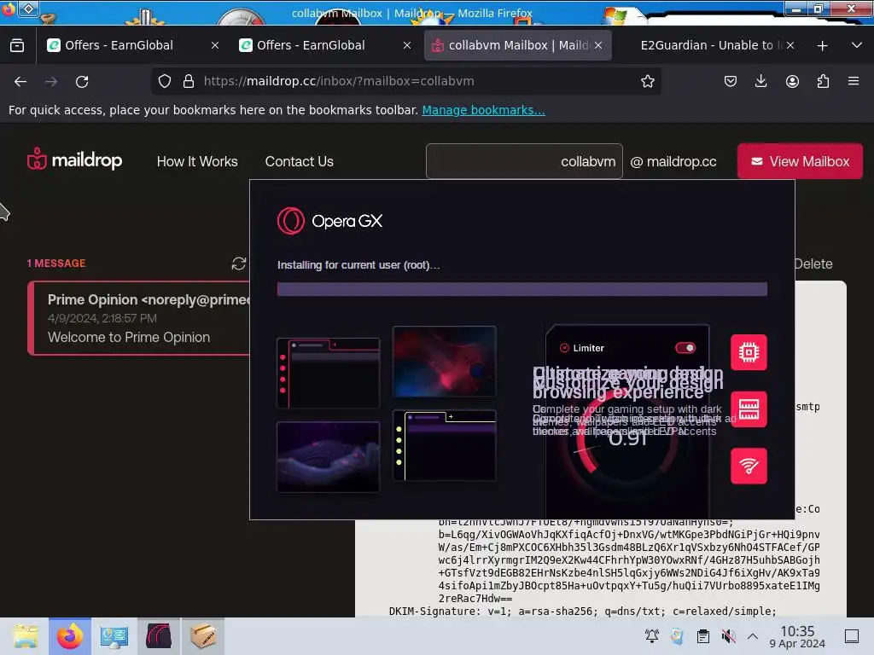Open the clock showing 10:35

coord(797,636)
